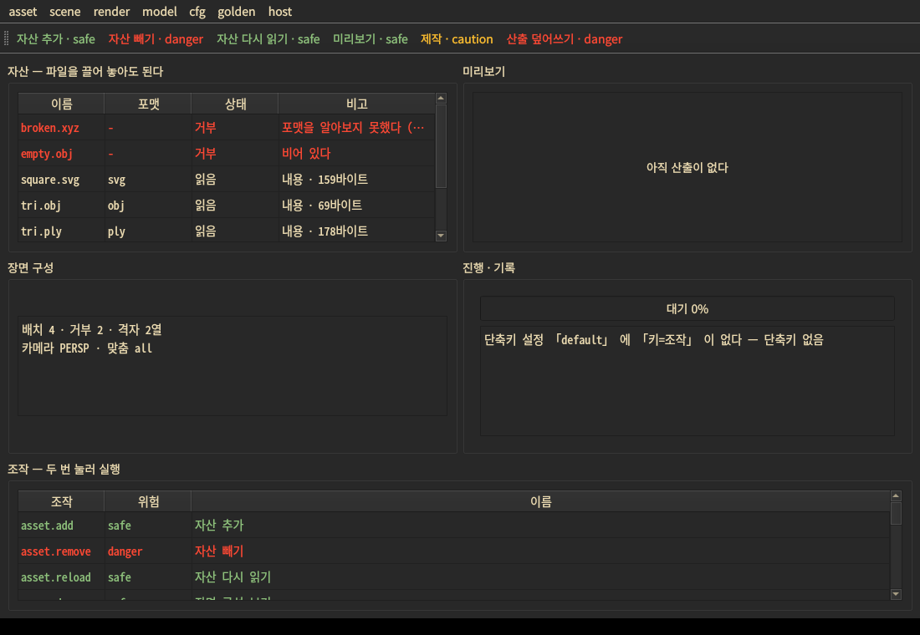
Task: Sort operations table by 위험 column header
Action: click(x=148, y=501)
